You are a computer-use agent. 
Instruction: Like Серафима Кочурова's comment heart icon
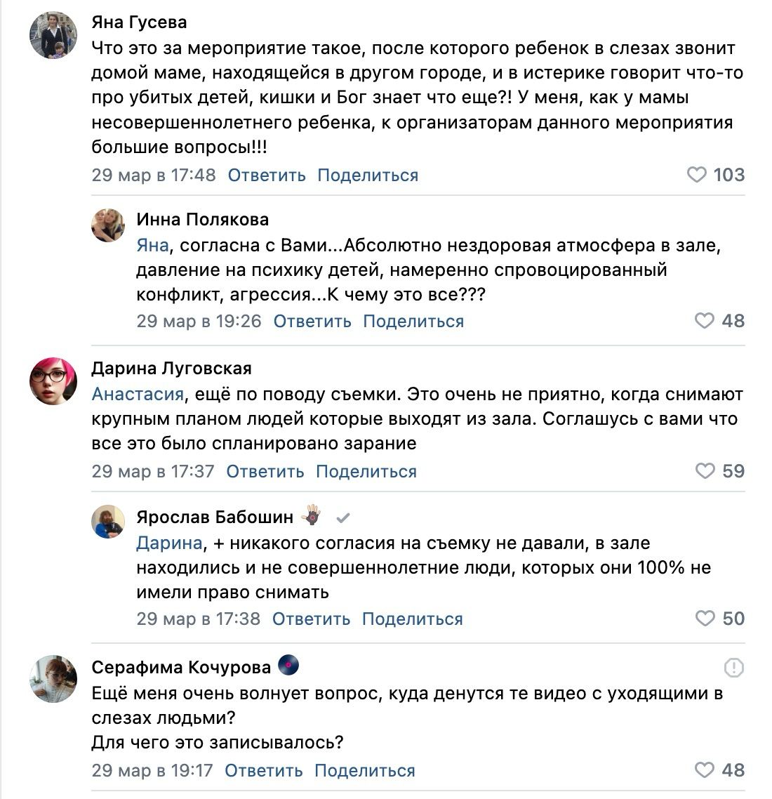(705, 770)
